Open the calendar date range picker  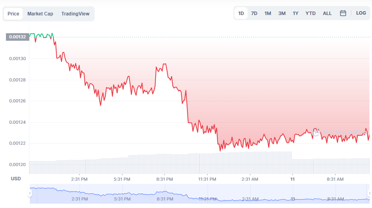coord(343,13)
